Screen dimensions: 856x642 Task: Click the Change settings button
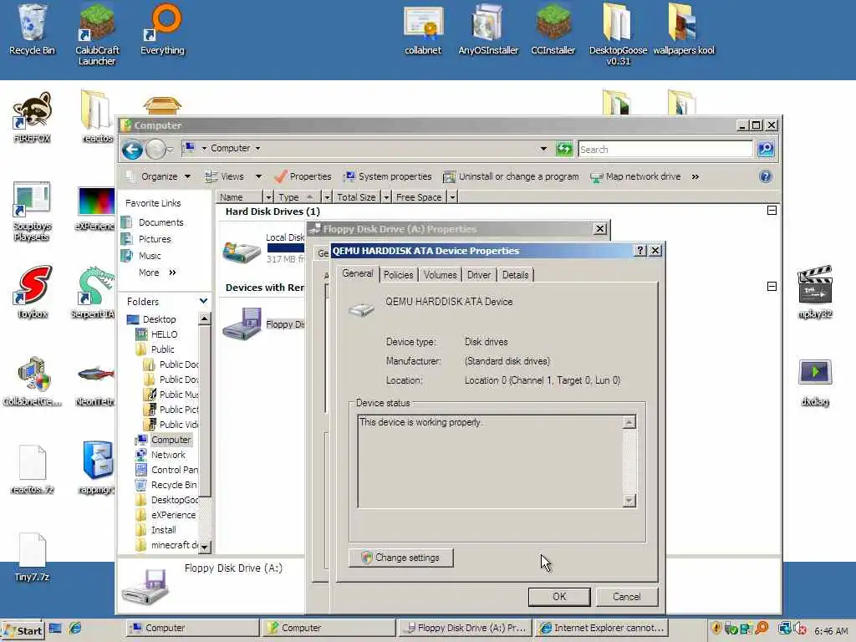400,558
